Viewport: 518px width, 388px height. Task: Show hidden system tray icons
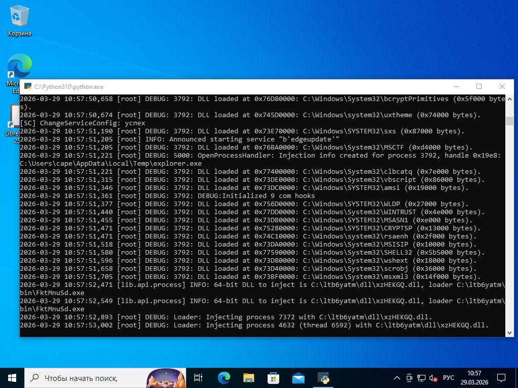pyautogui.click(x=397, y=378)
